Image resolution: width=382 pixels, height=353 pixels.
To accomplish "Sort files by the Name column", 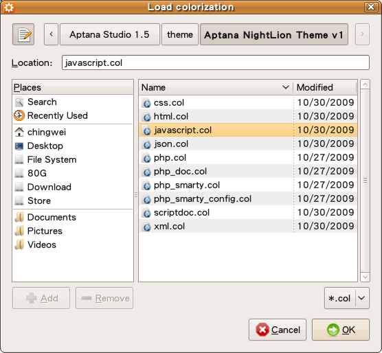I will 216,87.
